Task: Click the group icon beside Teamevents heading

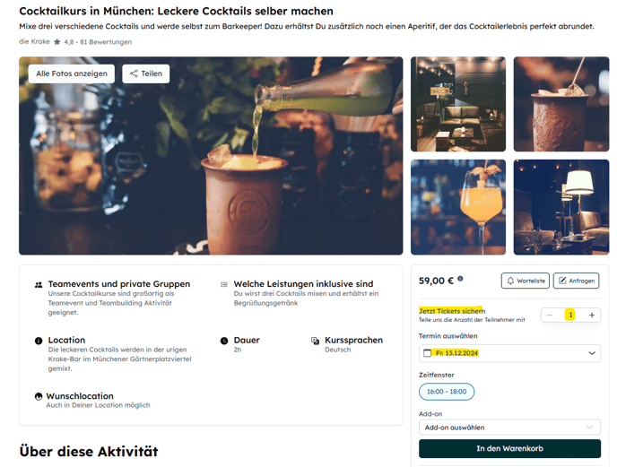Action: click(x=39, y=285)
